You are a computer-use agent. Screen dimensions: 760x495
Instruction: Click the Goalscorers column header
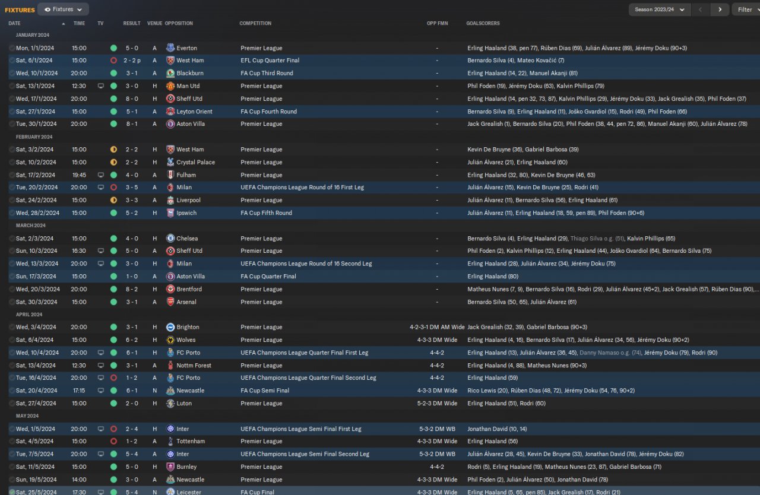click(483, 24)
